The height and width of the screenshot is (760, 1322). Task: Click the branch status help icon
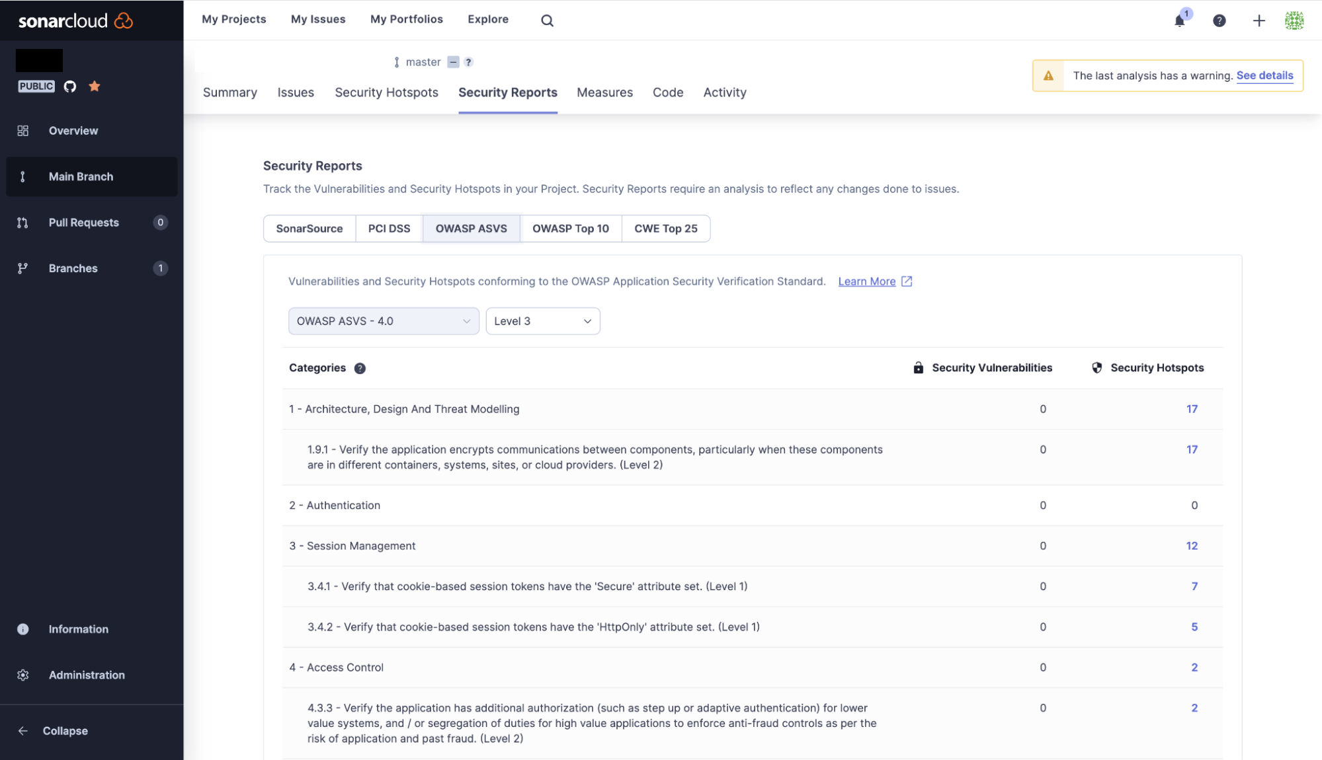coord(468,62)
